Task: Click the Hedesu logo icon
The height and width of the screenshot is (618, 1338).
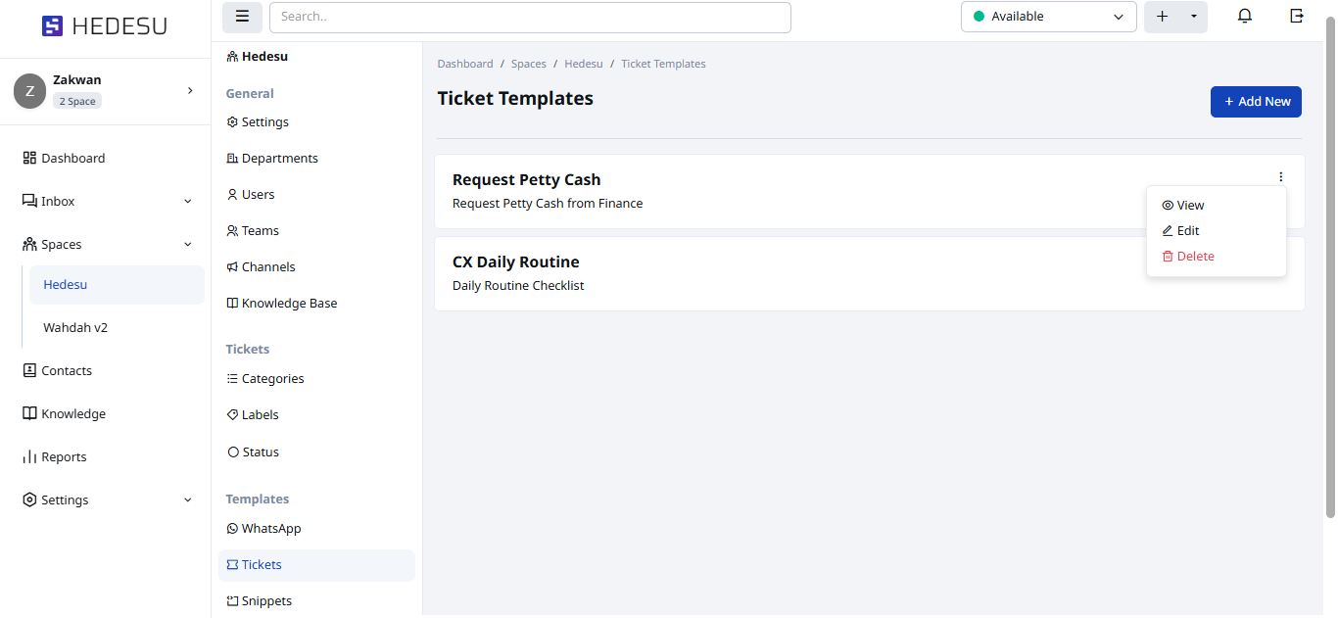Action: 52,26
